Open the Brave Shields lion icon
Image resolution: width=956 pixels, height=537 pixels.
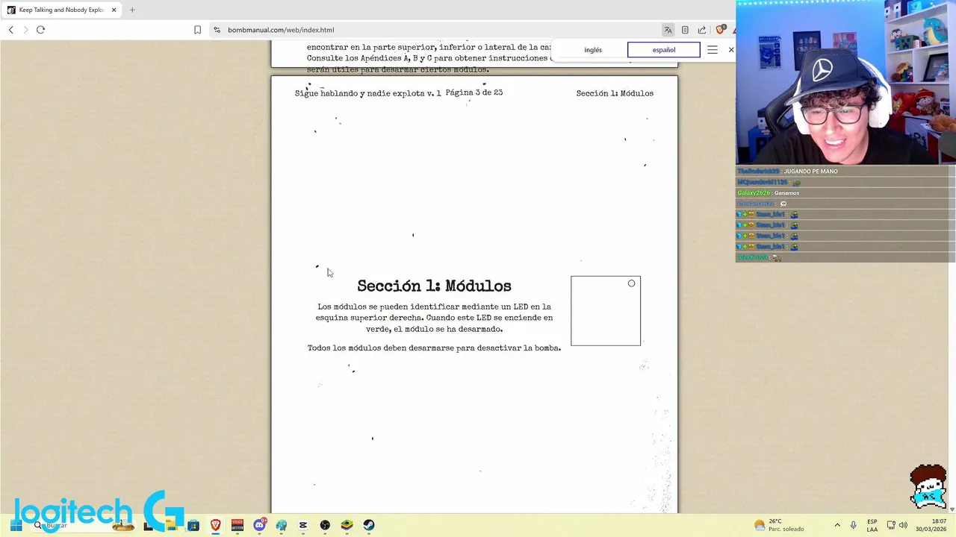pyautogui.click(x=720, y=30)
